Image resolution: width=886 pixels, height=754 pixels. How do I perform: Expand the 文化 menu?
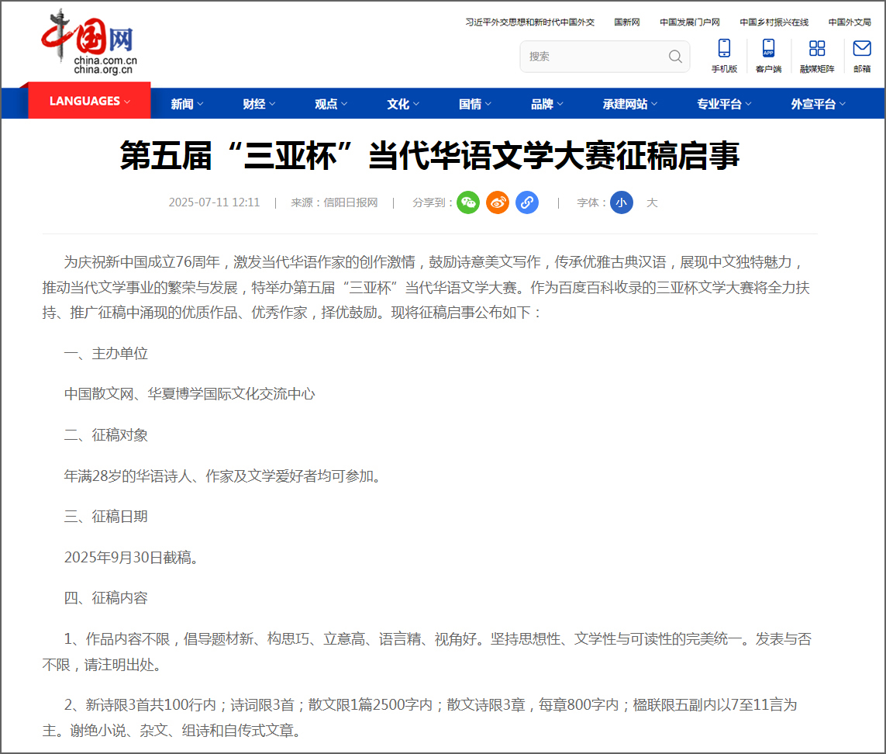pyautogui.click(x=403, y=104)
